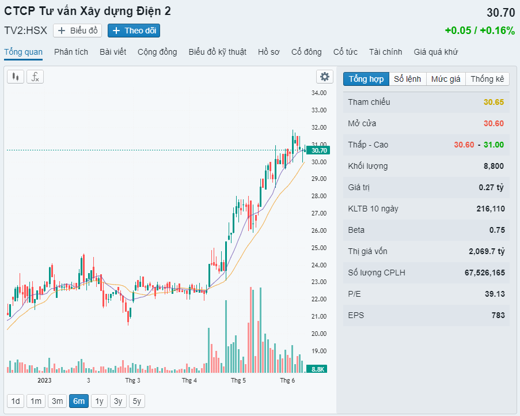The height and width of the screenshot is (416, 520).
Task: Click the plus icon in Biểu đồ
Action: (62, 31)
